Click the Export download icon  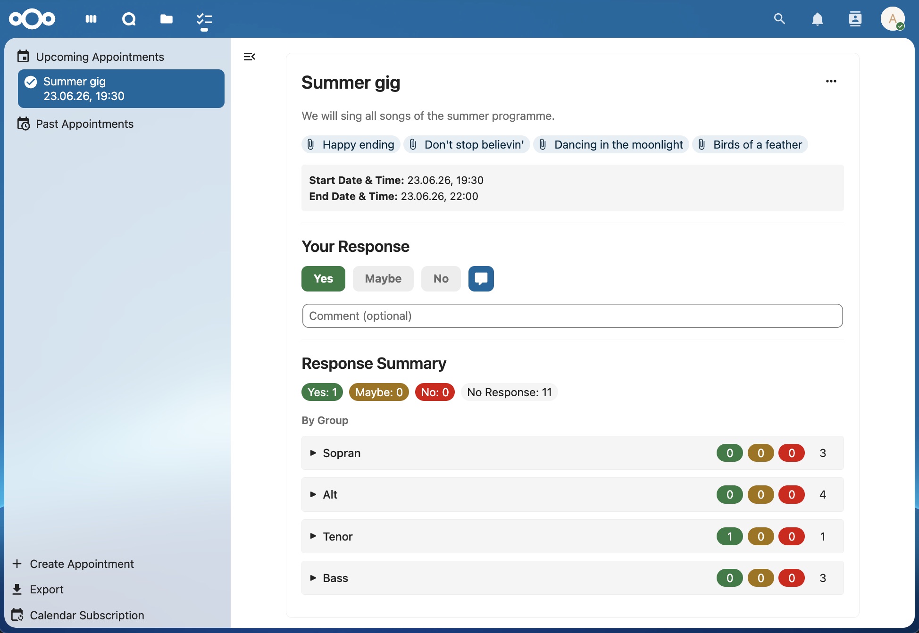(17, 589)
